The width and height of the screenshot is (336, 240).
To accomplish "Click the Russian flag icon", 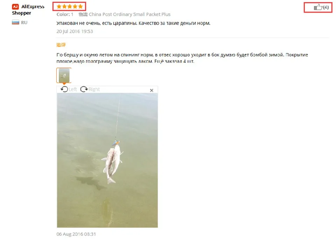I will tap(15, 22).
